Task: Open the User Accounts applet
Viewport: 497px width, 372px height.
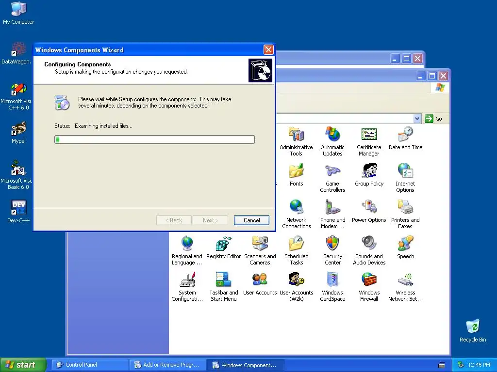Action: (x=260, y=284)
